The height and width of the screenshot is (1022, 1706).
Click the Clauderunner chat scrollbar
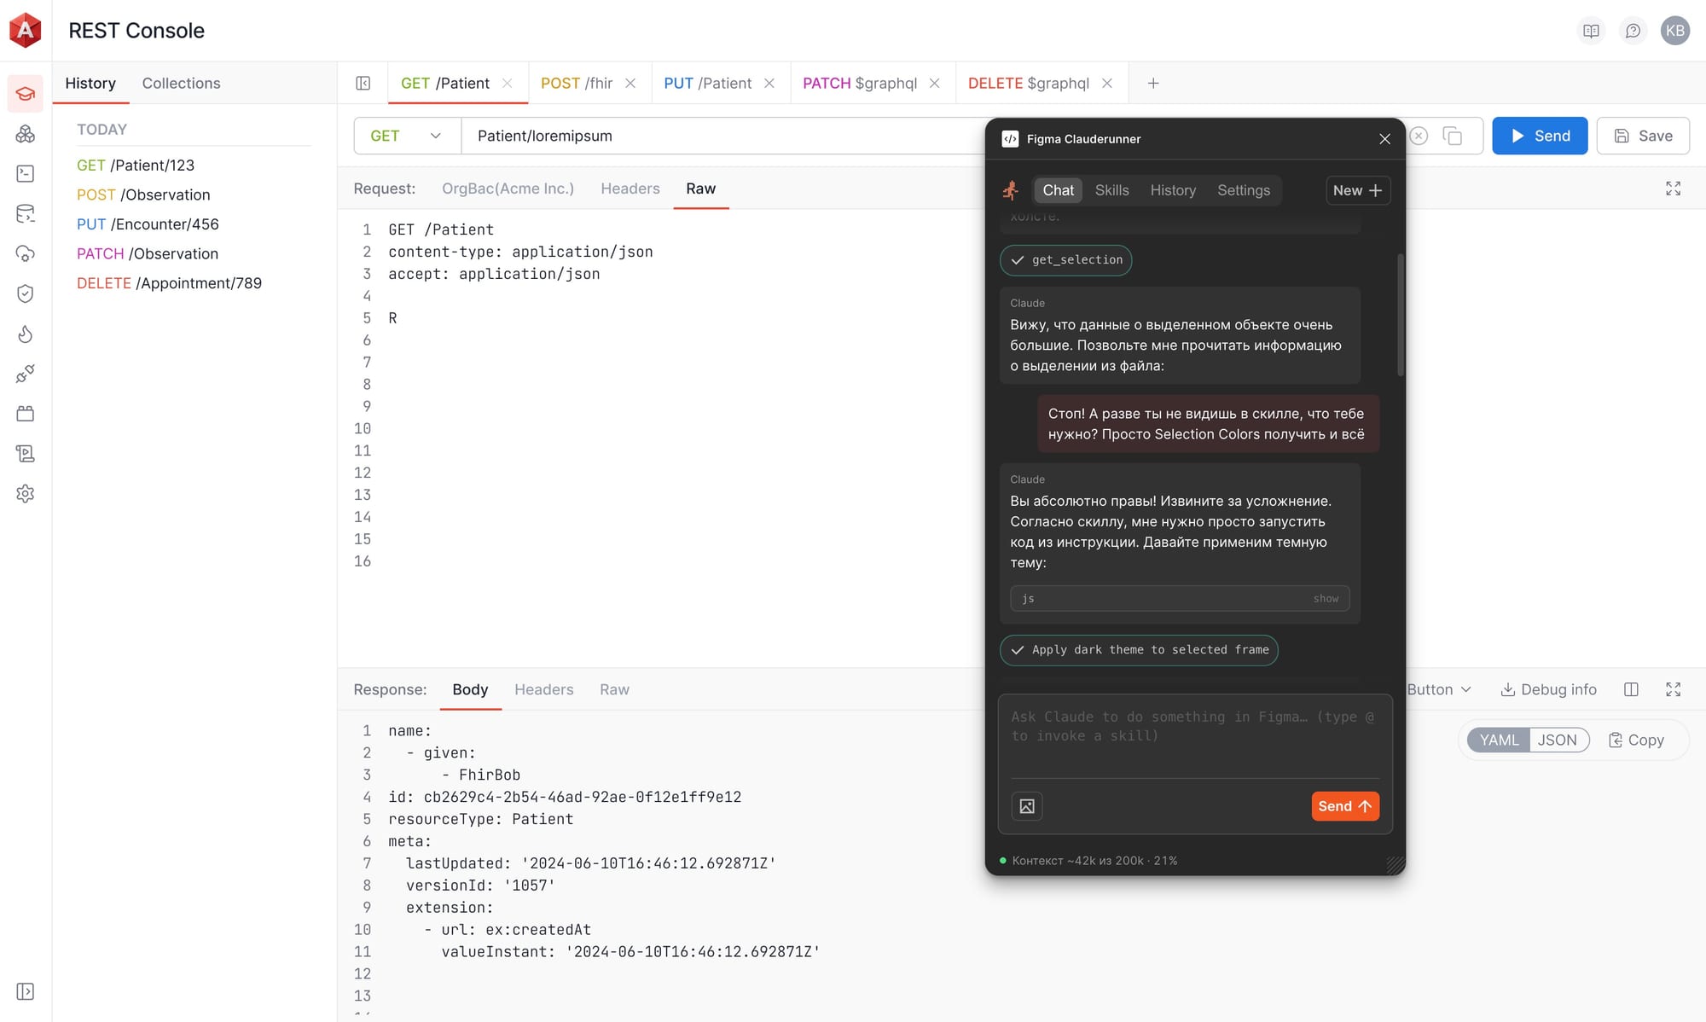point(1401,315)
